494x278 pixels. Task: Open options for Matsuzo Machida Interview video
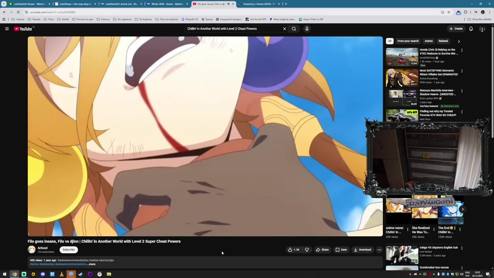coord(462,91)
